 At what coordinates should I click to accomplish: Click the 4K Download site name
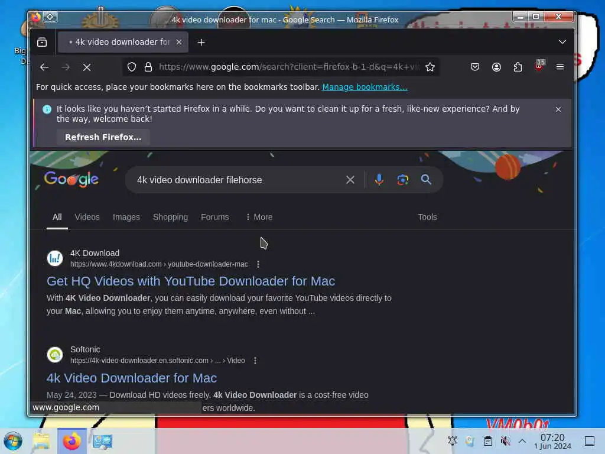click(x=95, y=253)
